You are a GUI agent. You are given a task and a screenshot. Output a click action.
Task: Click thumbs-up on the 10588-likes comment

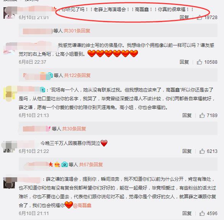(199, 62)
